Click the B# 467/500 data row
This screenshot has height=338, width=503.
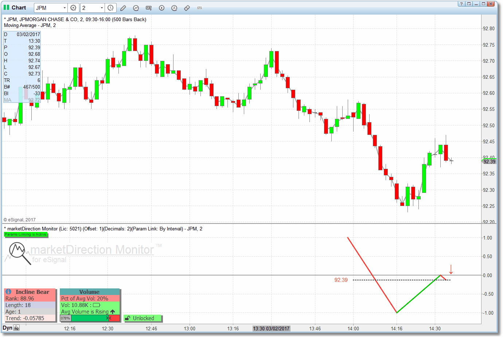[22, 87]
